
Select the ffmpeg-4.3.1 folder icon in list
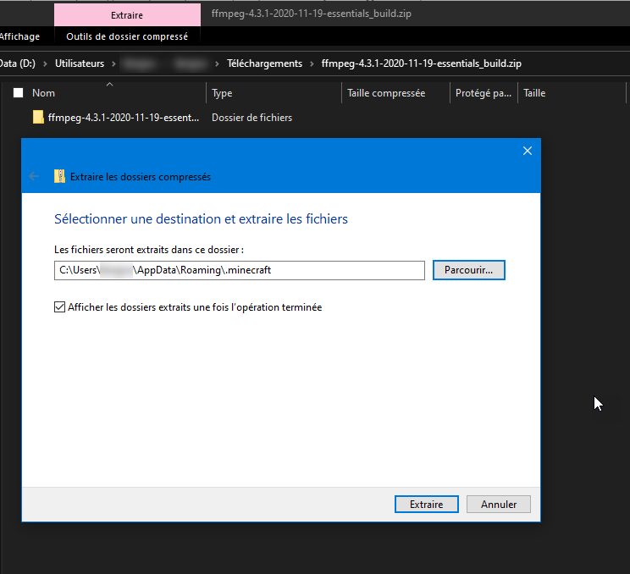pyautogui.click(x=38, y=118)
